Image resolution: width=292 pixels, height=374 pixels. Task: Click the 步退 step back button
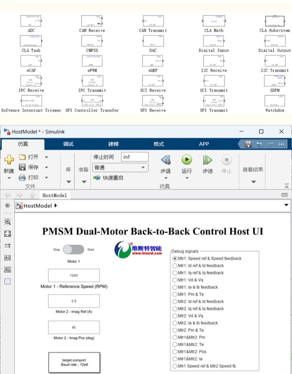(165, 164)
